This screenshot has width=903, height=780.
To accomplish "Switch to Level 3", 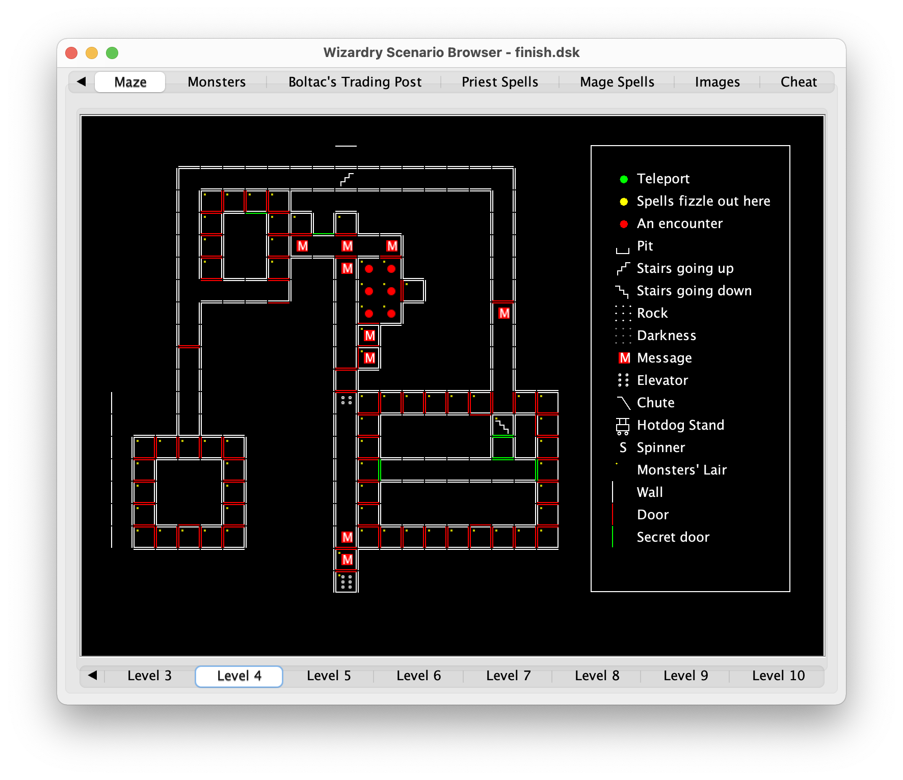I will (x=149, y=676).
